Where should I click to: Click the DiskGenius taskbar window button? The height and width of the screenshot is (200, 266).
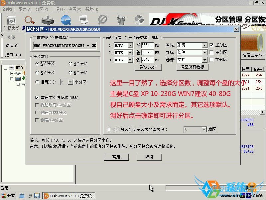(x=68, y=196)
